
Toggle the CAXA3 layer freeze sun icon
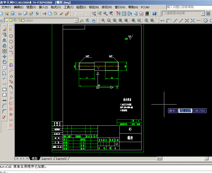(11, 20)
